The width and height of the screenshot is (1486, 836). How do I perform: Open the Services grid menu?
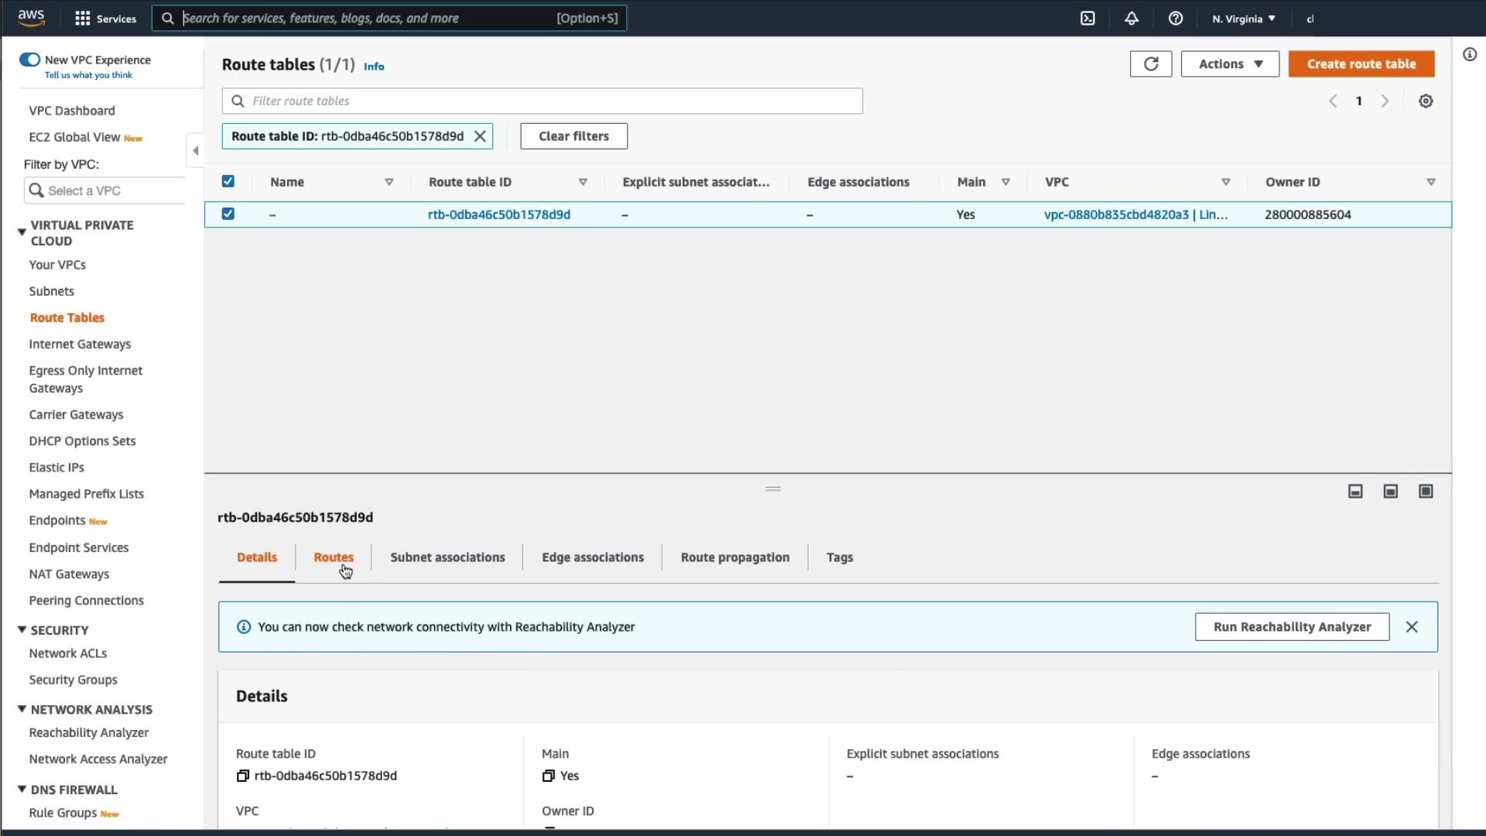[x=83, y=19]
